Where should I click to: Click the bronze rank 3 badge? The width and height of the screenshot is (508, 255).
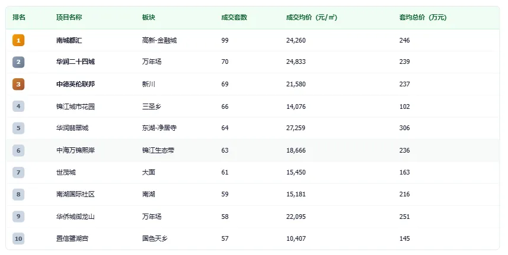coord(19,84)
